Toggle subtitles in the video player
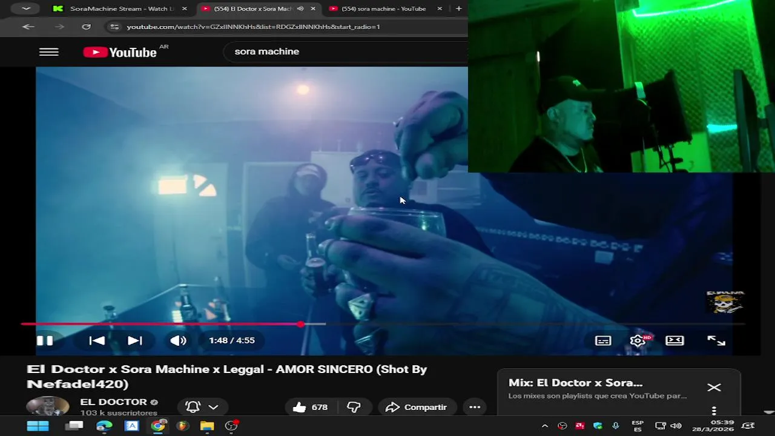 603,340
